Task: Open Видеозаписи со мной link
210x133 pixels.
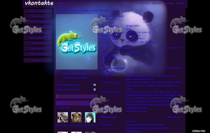Action: pyautogui.click(x=68, y=90)
